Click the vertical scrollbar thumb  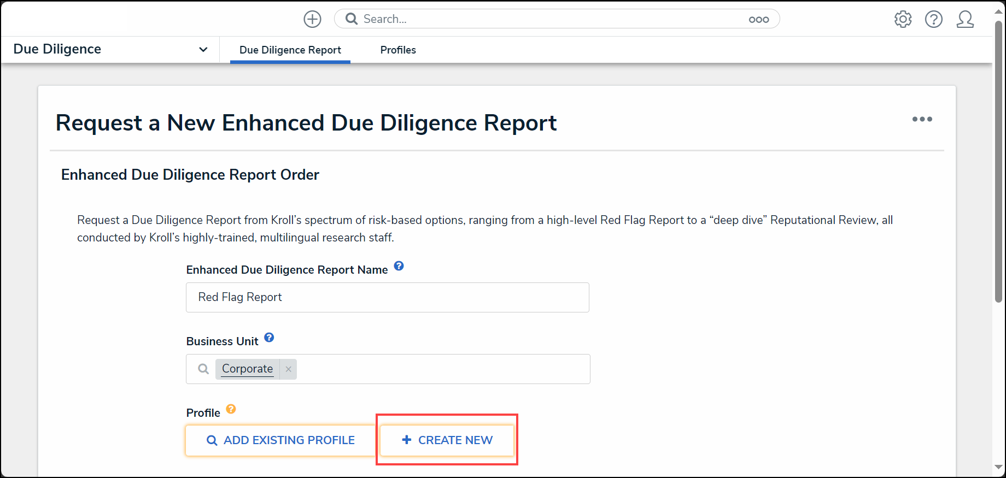998,162
